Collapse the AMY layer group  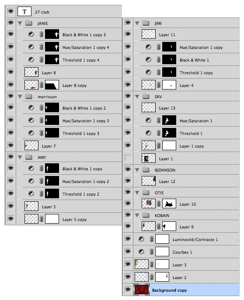(20, 157)
